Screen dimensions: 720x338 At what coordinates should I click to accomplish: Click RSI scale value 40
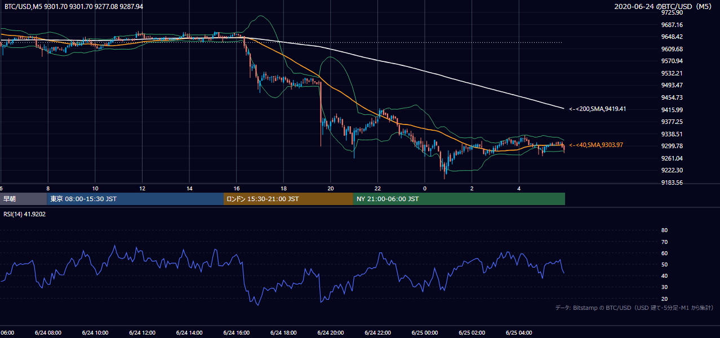[664, 275]
